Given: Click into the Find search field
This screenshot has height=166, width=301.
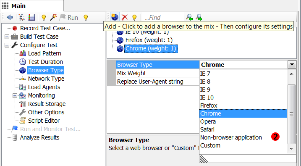Looking at the screenshot, I should pyautogui.click(x=164, y=18).
